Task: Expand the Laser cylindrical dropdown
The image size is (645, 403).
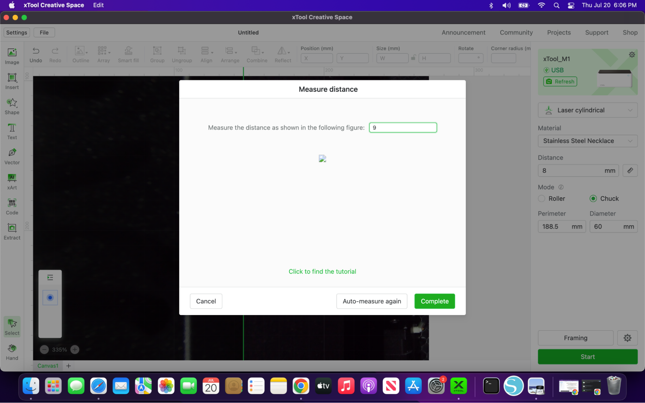Action: pos(588,110)
